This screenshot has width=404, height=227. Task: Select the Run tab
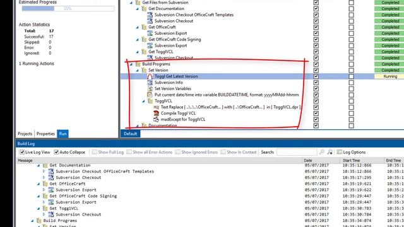click(x=62, y=134)
